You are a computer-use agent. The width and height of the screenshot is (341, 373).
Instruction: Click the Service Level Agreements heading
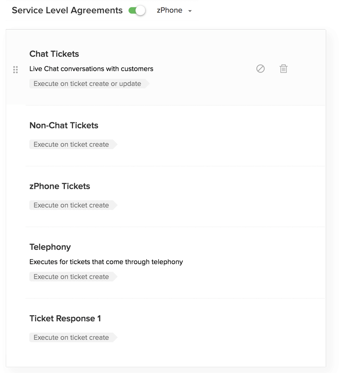[x=67, y=10]
